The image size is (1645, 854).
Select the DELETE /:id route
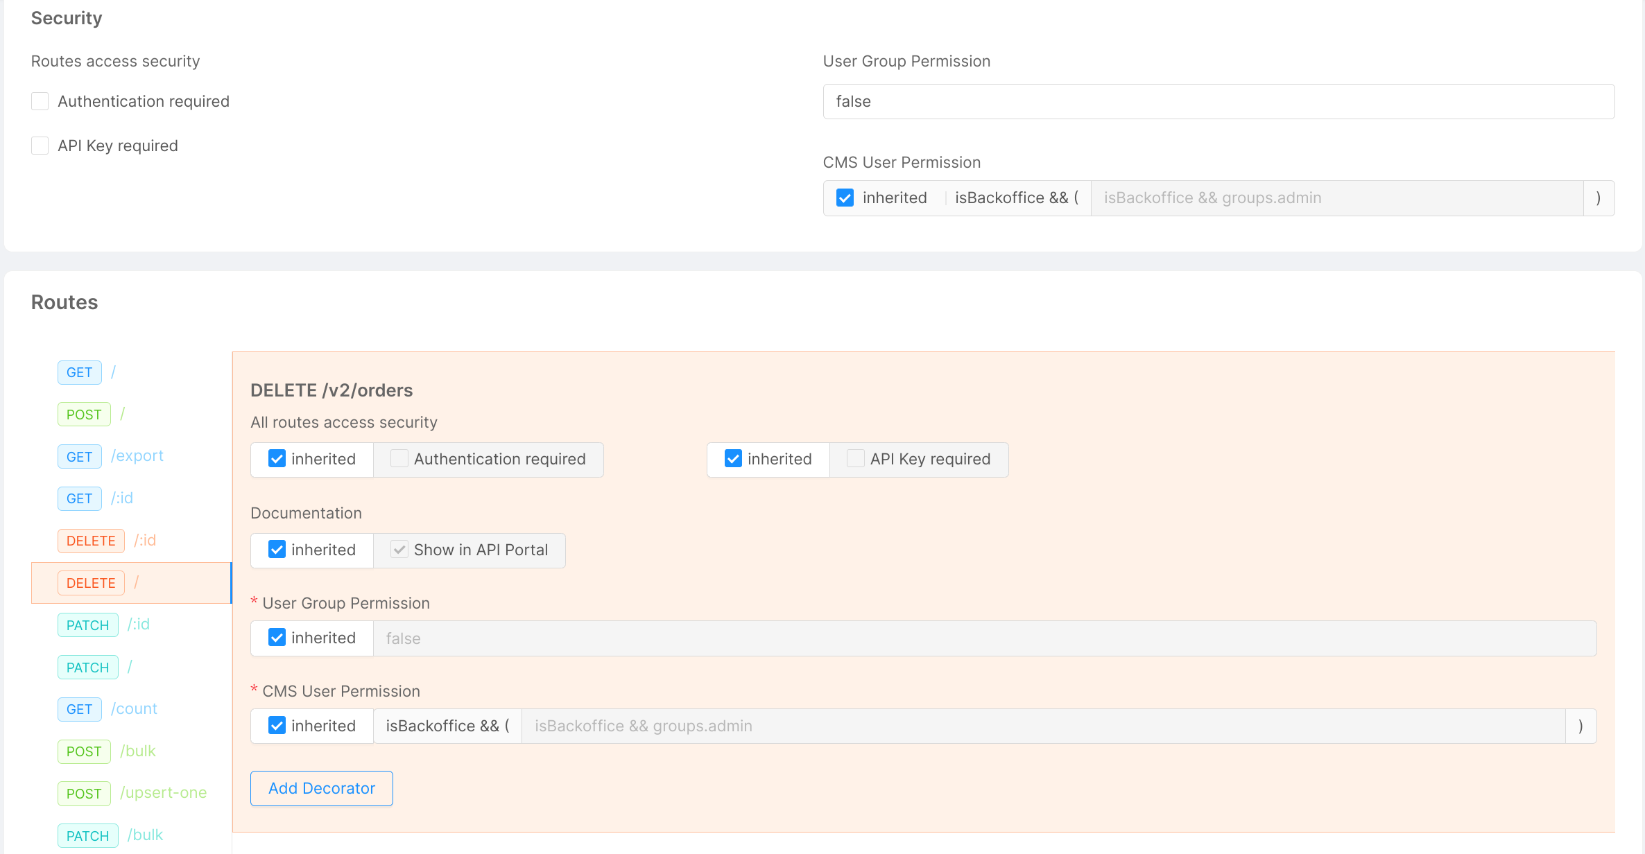pos(91,541)
